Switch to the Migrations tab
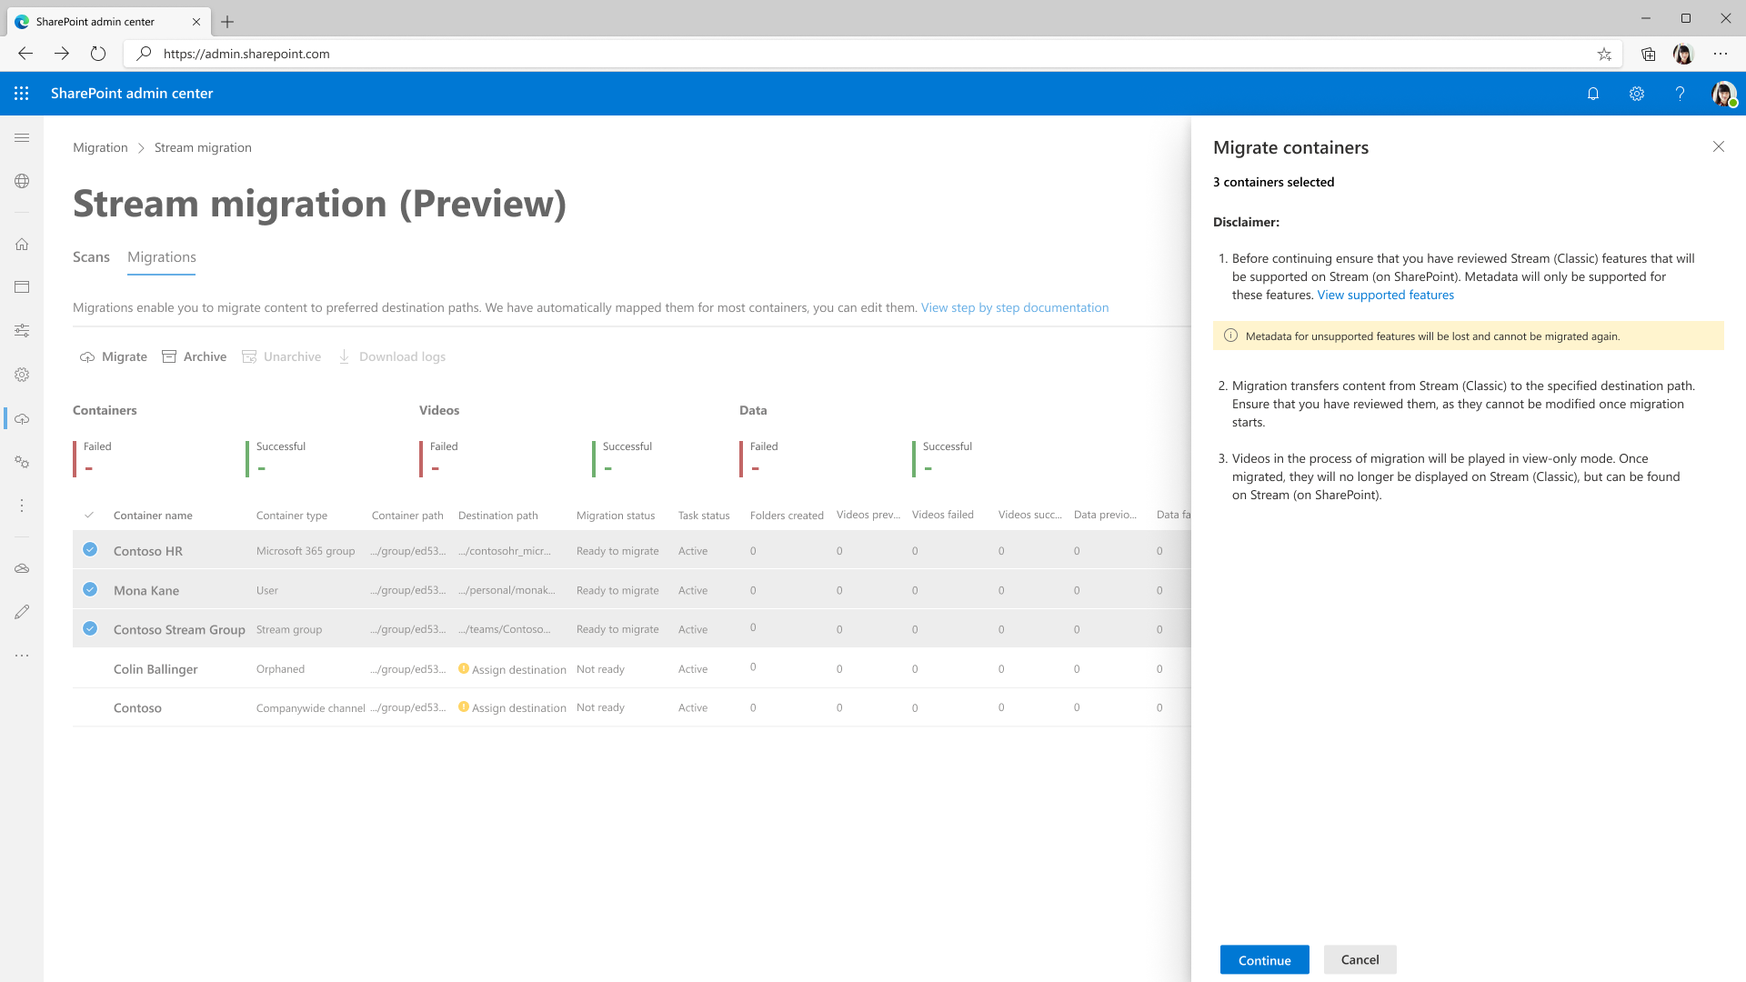The image size is (1746, 982). pyautogui.click(x=161, y=256)
